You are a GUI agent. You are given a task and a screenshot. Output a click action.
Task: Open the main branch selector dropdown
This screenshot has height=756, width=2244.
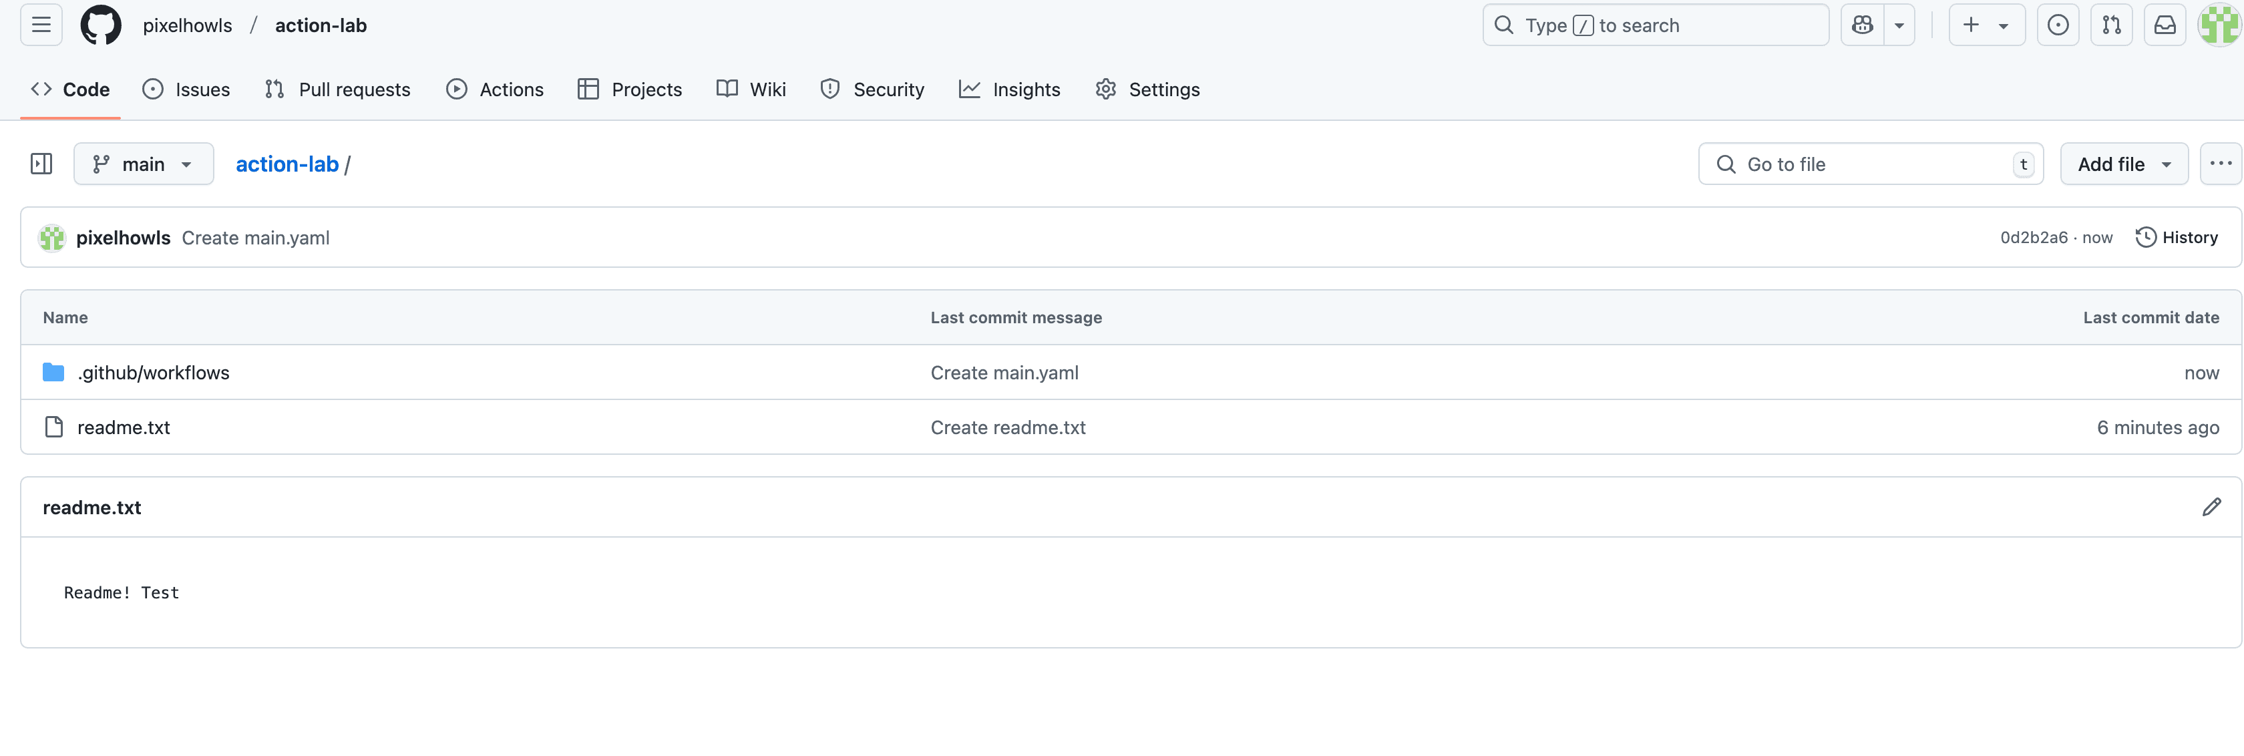coord(144,164)
